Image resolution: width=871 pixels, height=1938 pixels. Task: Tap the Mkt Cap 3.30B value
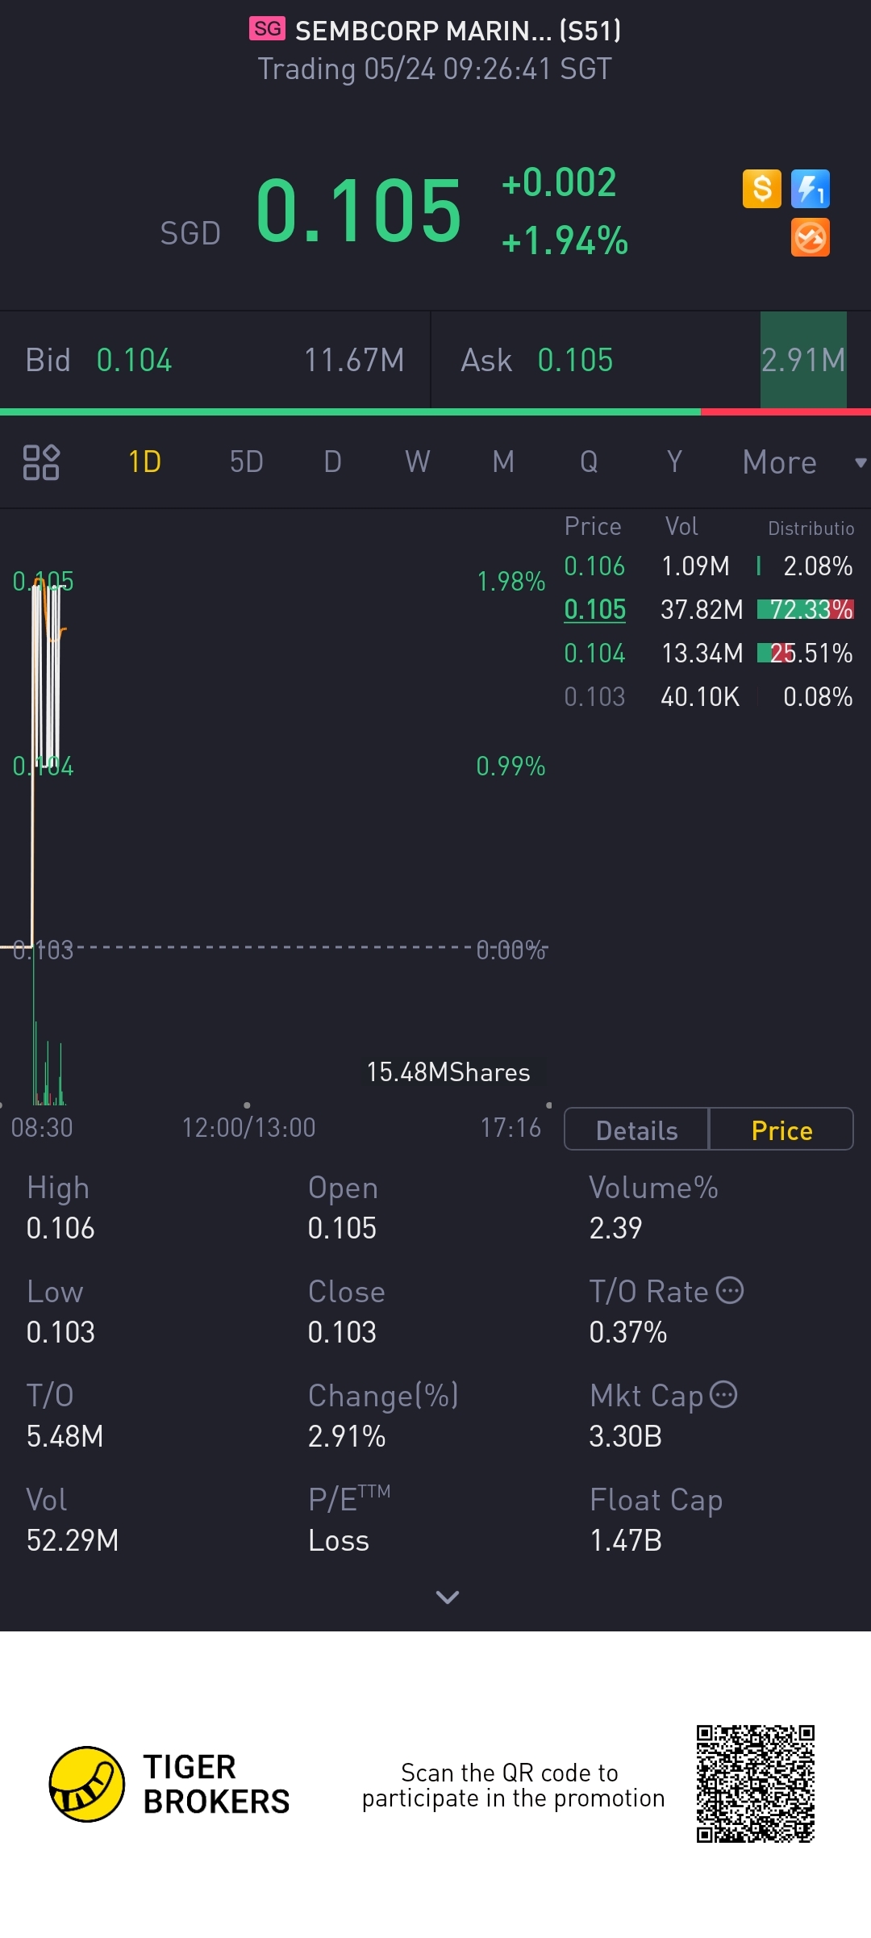625,1436
